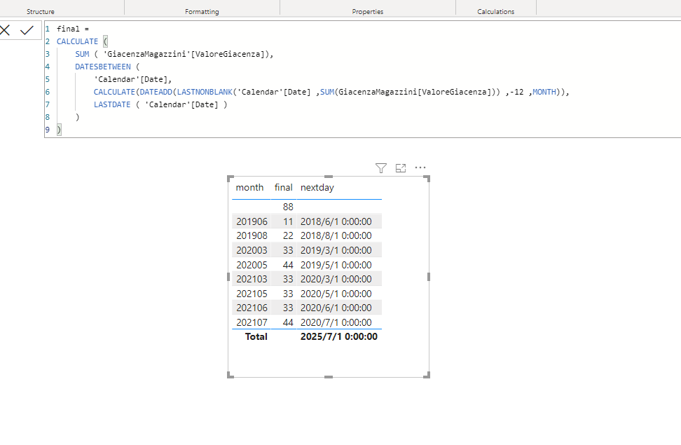Screen dimensions: 681x445
Task: Select the month cell 202107
Action: [x=252, y=322]
